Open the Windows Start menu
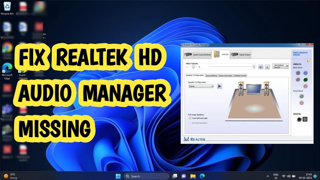Viewport: 320px width, 180px height. click(118, 176)
